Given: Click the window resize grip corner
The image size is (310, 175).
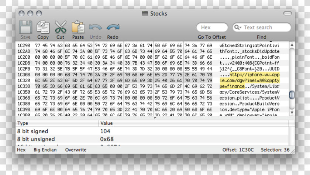Looking at the screenshot, I should click(293, 152).
